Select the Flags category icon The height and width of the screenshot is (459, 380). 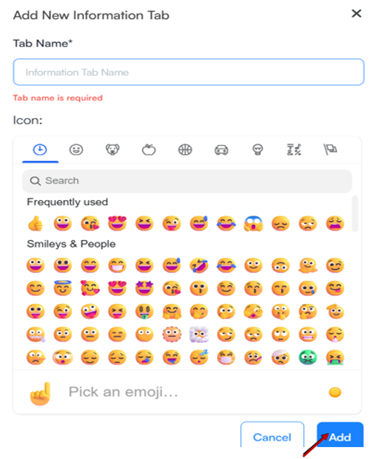pos(330,149)
